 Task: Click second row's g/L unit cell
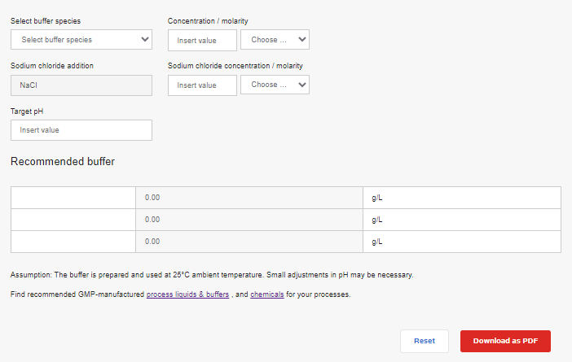pyautogui.click(x=461, y=220)
